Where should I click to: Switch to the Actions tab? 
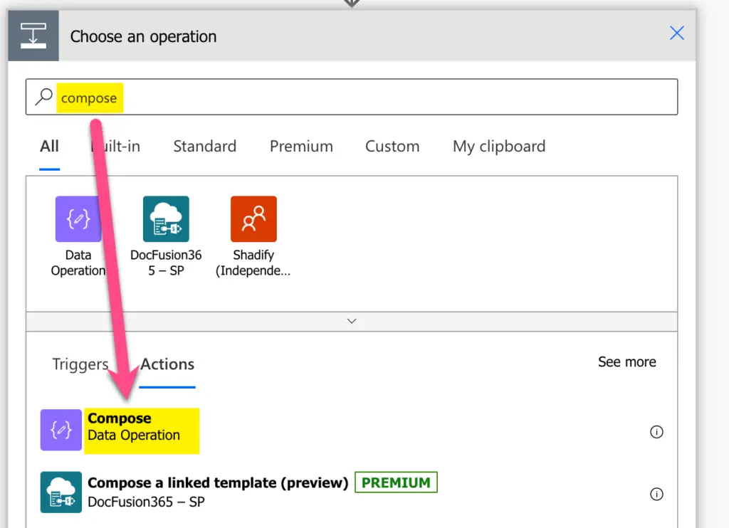167,364
